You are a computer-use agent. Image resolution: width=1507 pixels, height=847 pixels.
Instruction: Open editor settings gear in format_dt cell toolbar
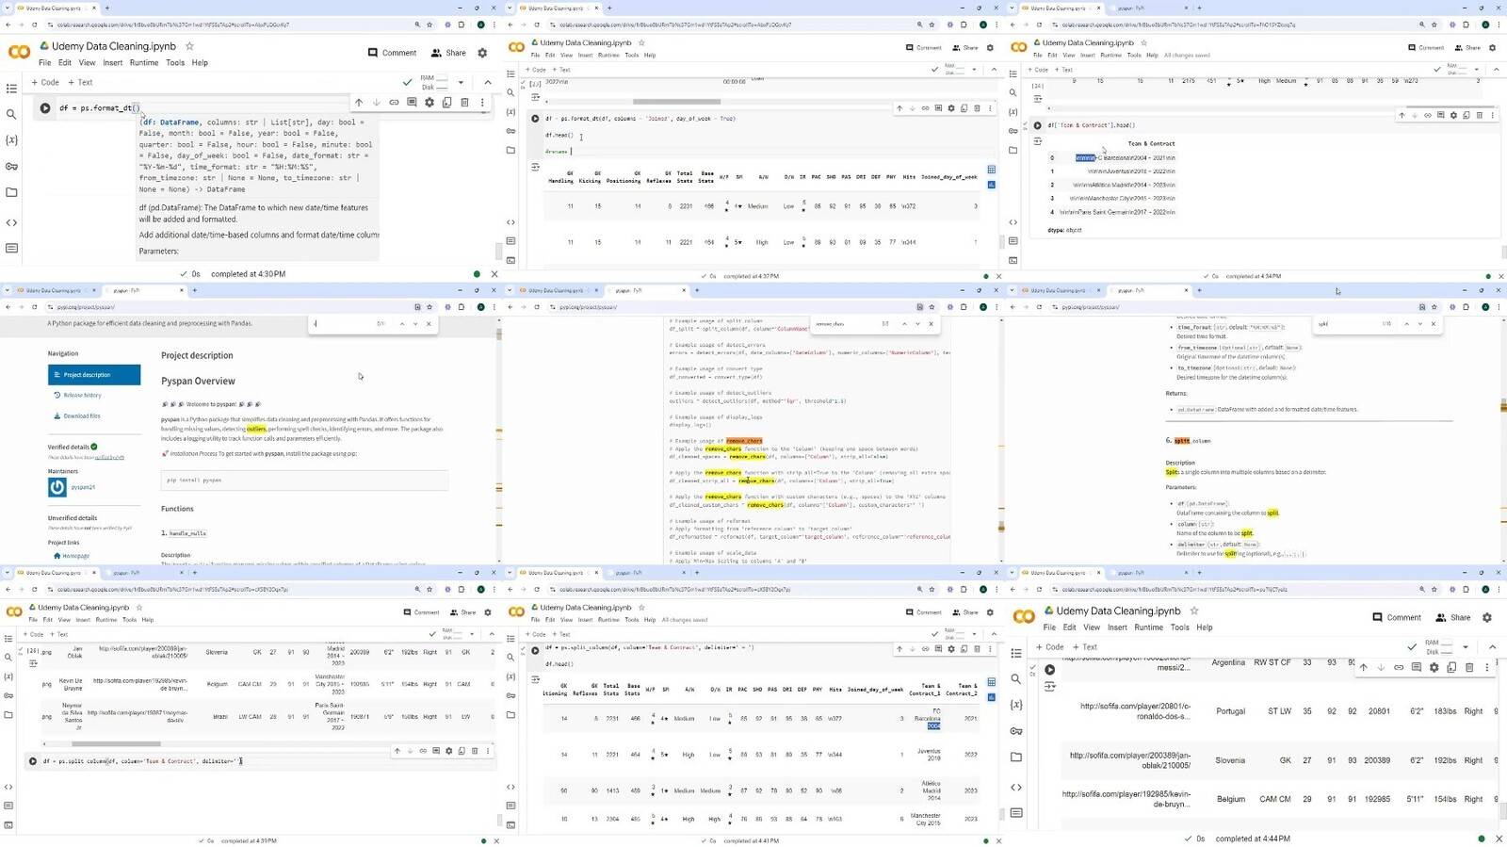429,102
